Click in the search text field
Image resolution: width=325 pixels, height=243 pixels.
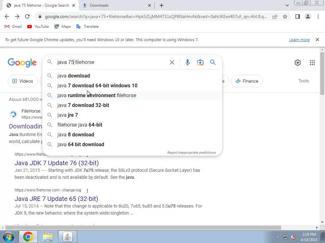(112, 62)
